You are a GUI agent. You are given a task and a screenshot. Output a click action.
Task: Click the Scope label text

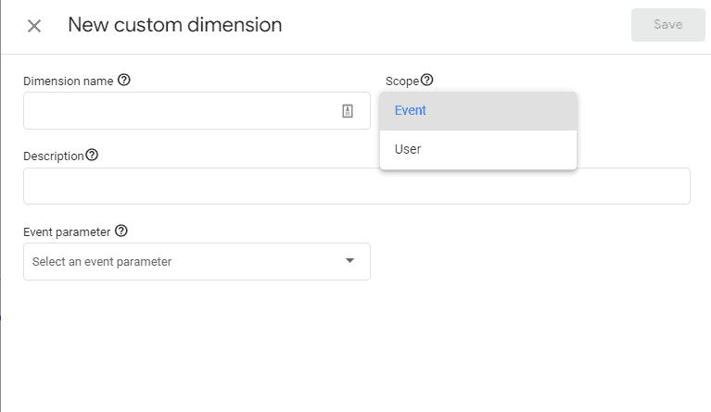point(402,81)
